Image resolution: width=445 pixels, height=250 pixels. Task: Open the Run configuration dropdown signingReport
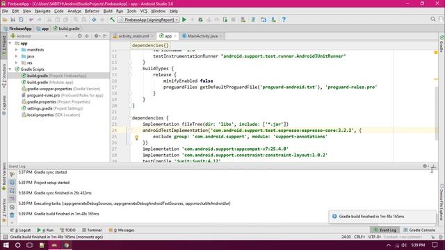149,19
